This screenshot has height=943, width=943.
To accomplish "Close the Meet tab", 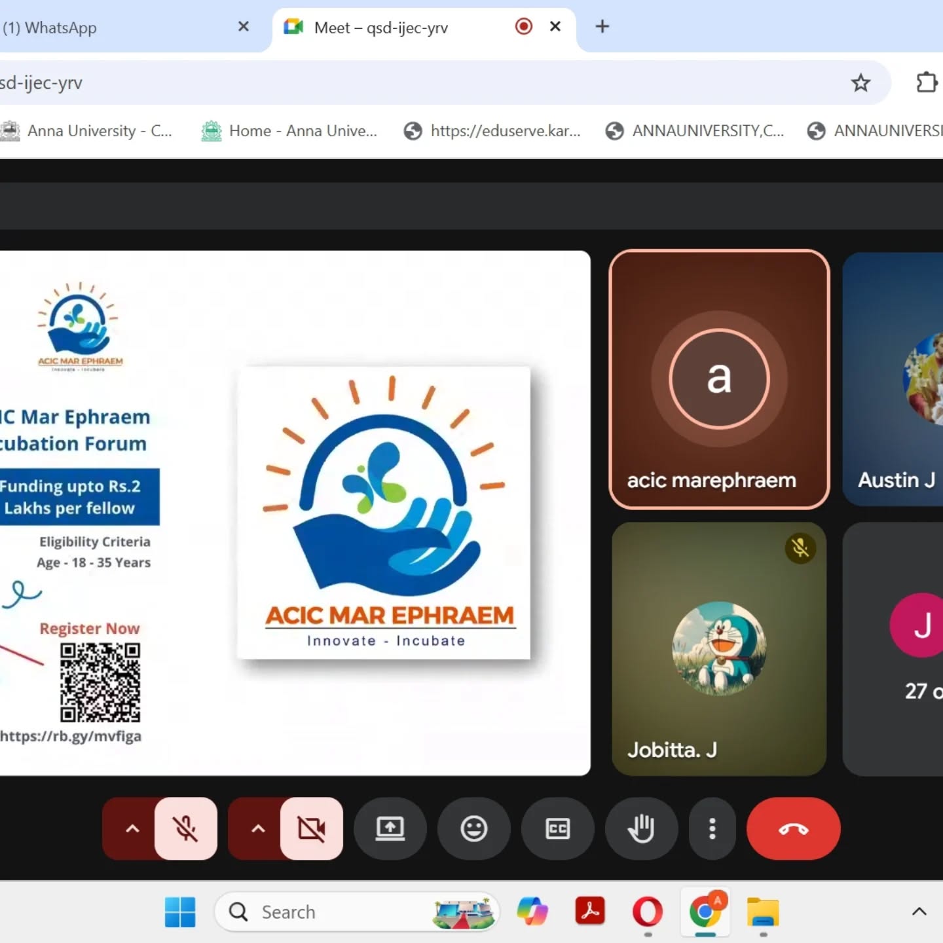I will [x=555, y=26].
